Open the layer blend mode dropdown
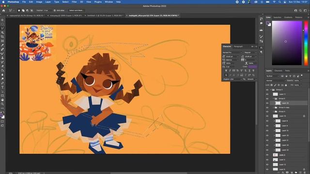This screenshot has height=174, width=310. pyautogui.click(x=276, y=81)
